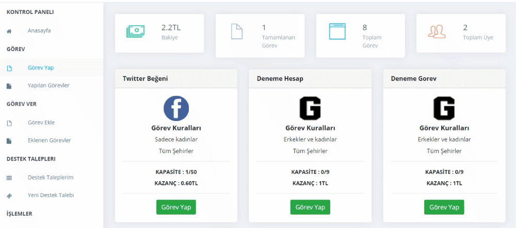The height and width of the screenshot is (228, 516).
Task: Click the Tamamlanan Görev document icon
Action: coord(237,31)
